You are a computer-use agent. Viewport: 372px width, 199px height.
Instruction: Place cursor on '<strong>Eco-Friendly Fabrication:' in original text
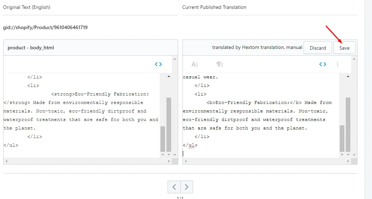(100, 94)
